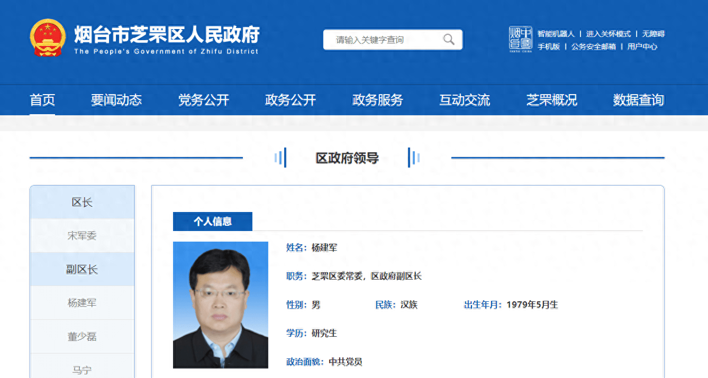
Task: Go to 用户中心
Action: tap(642, 47)
